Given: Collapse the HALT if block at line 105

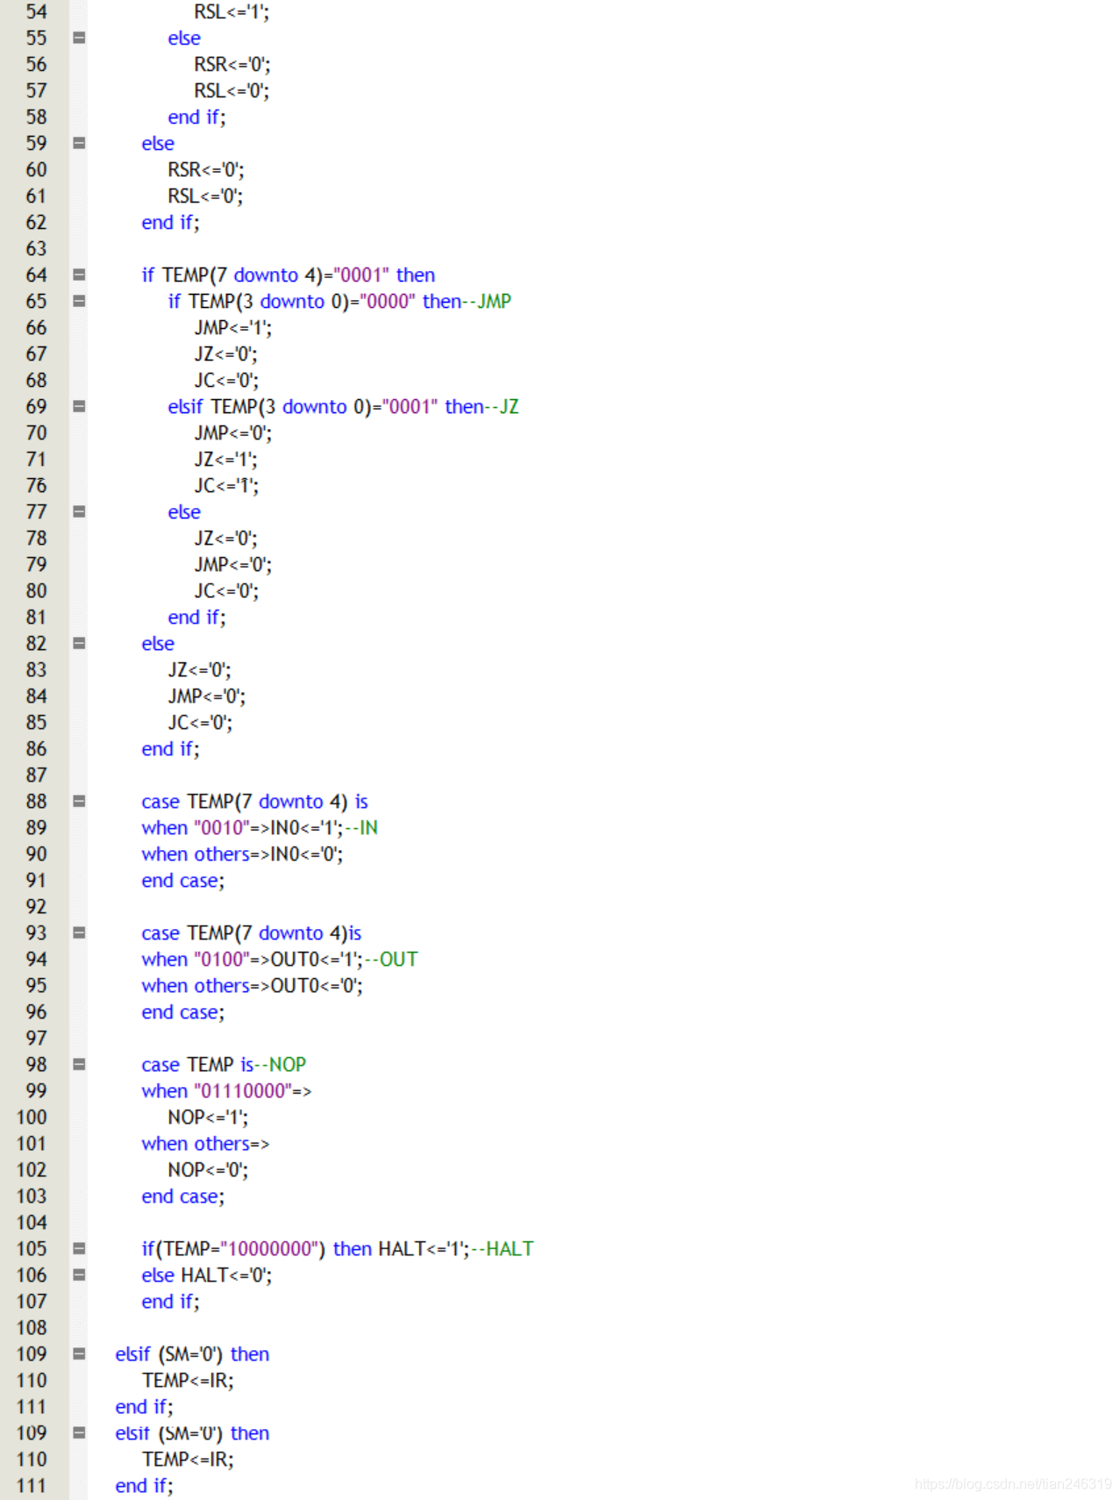Looking at the screenshot, I should pos(79,1248).
